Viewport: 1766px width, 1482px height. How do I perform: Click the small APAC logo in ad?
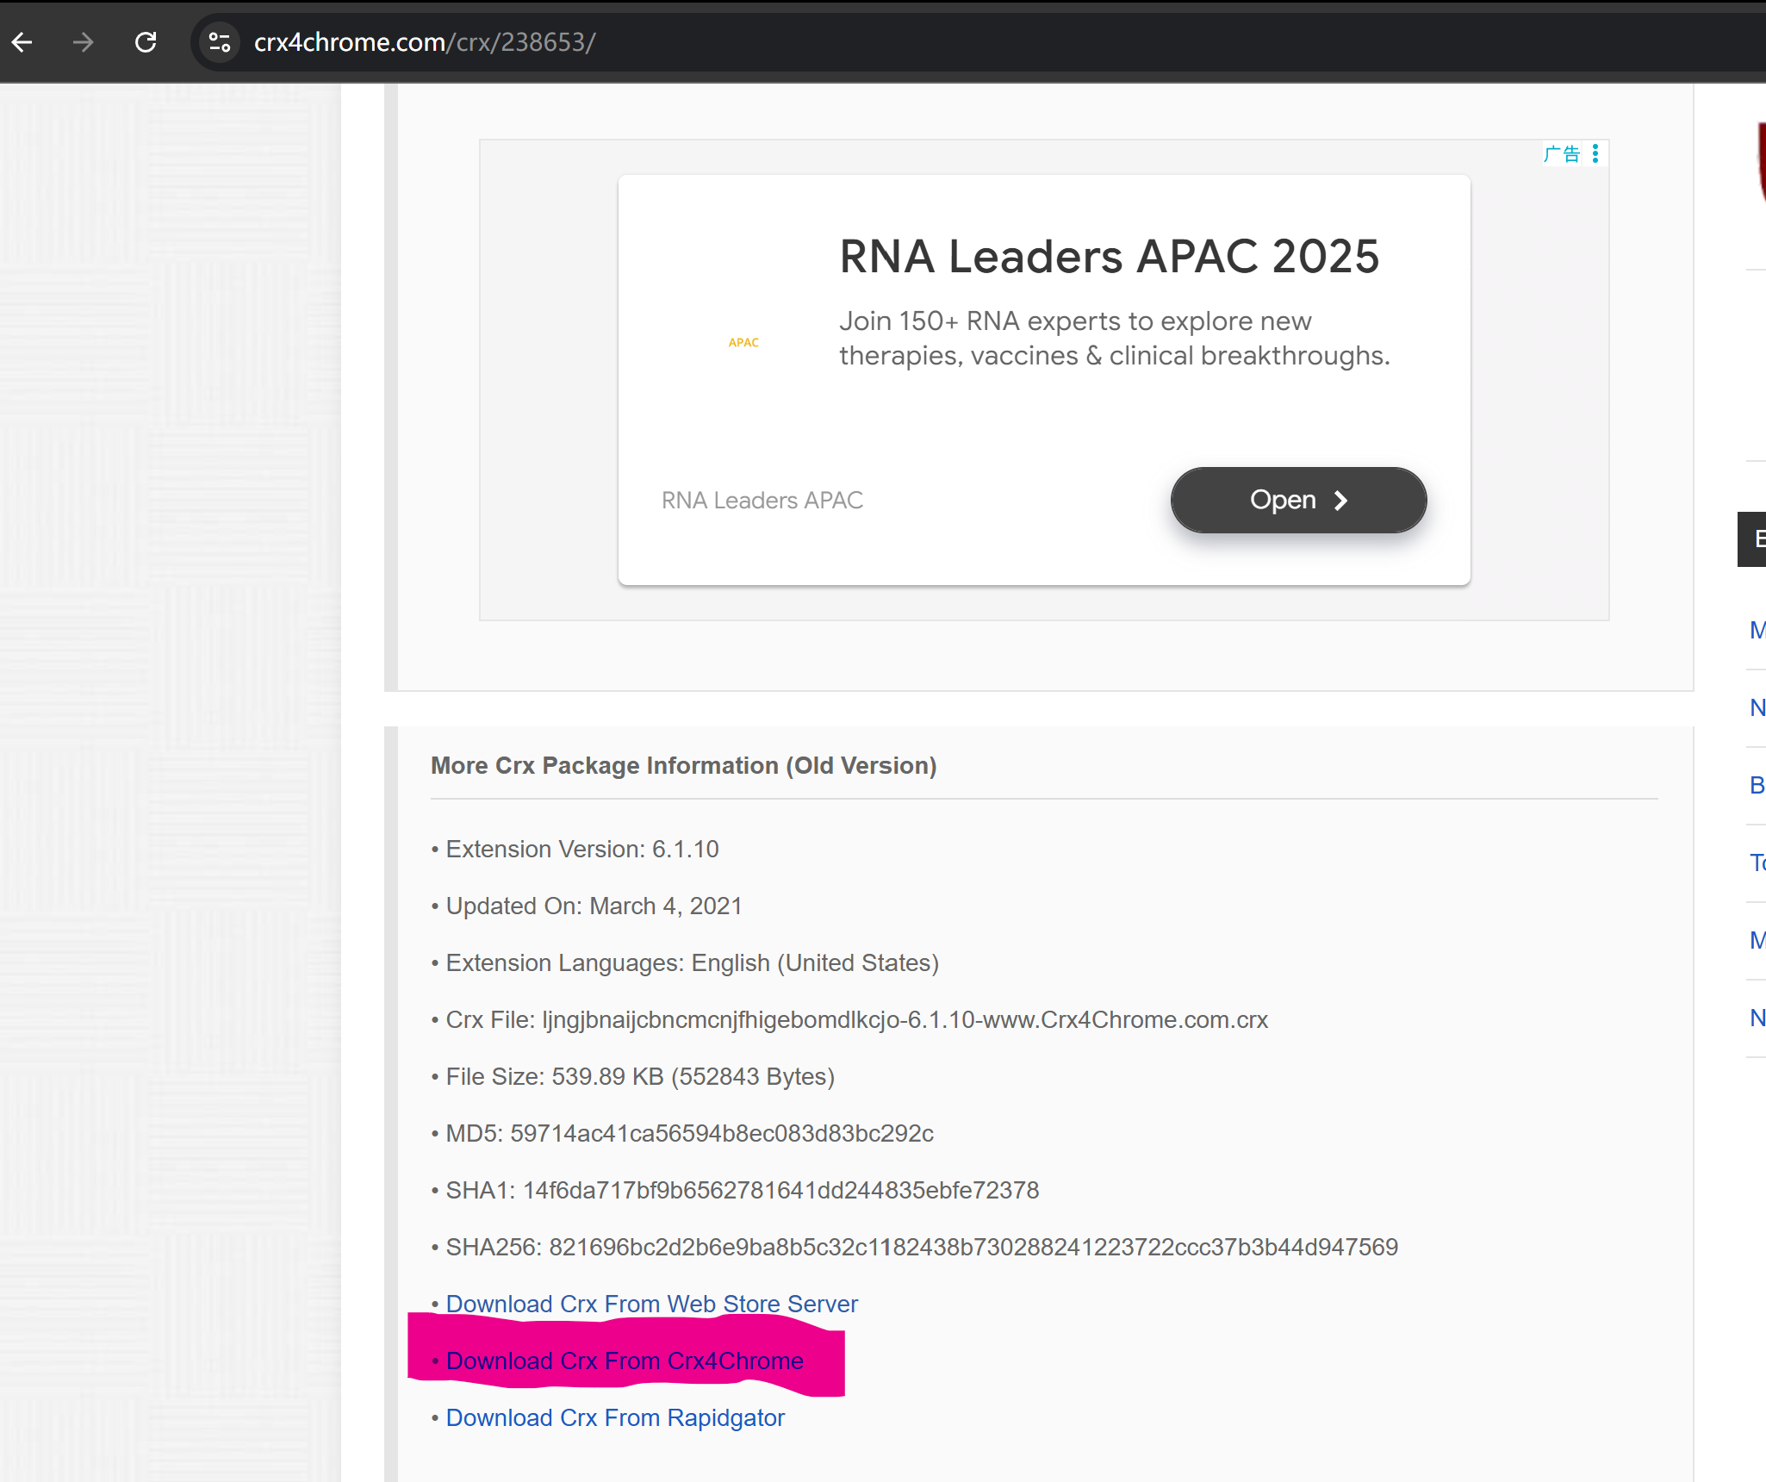743,342
